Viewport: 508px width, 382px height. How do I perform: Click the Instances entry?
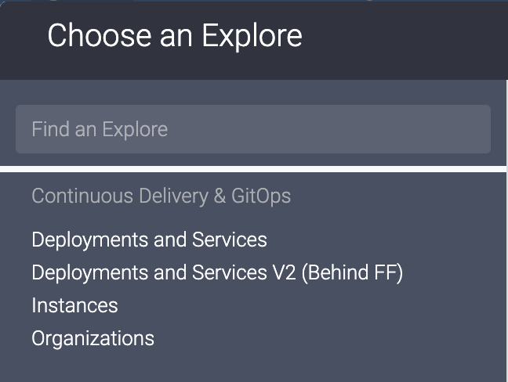(74, 305)
